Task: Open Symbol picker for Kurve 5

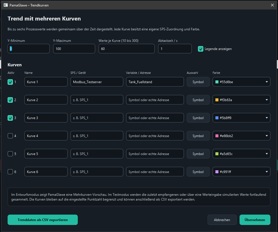Action: click(x=198, y=154)
